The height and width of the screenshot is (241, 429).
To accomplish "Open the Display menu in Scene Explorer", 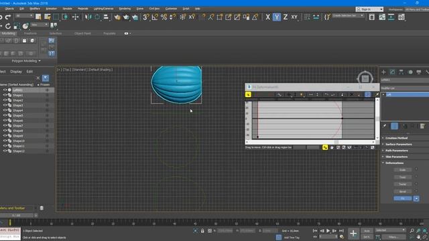I will [x=16, y=72].
